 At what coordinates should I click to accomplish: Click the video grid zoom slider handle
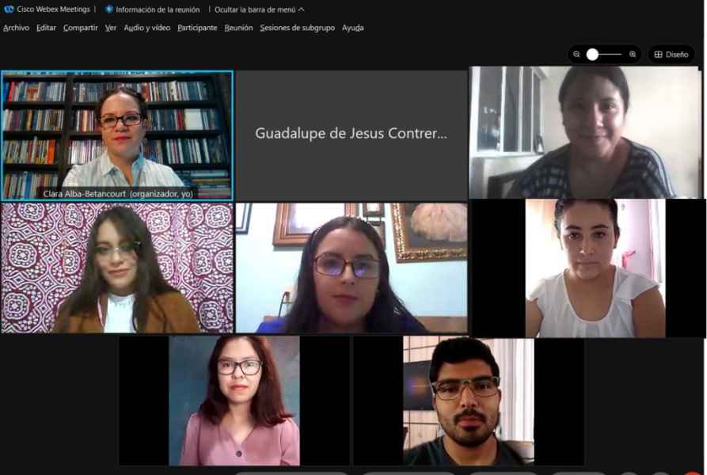[592, 55]
